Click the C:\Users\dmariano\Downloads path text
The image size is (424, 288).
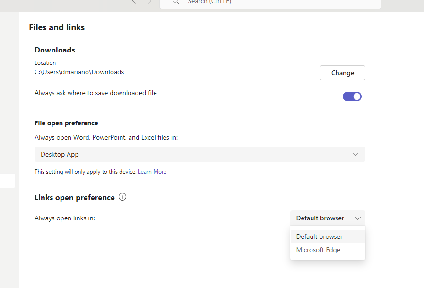click(79, 72)
